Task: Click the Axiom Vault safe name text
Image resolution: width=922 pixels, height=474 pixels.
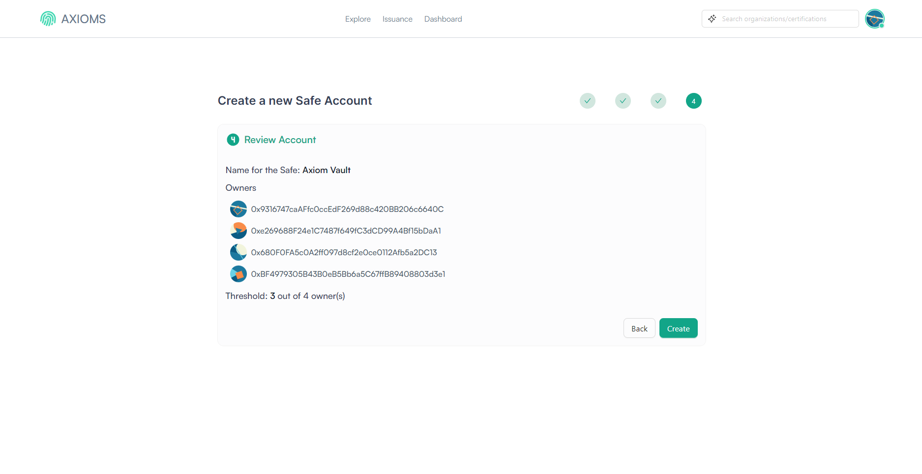Action: [x=326, y=170]
